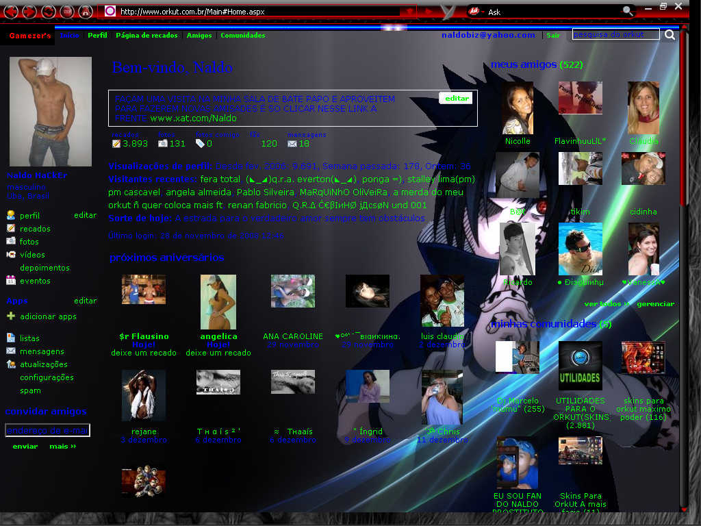Click the editar button in status box
The image size is (701, 526).
(x=456, y=99)
